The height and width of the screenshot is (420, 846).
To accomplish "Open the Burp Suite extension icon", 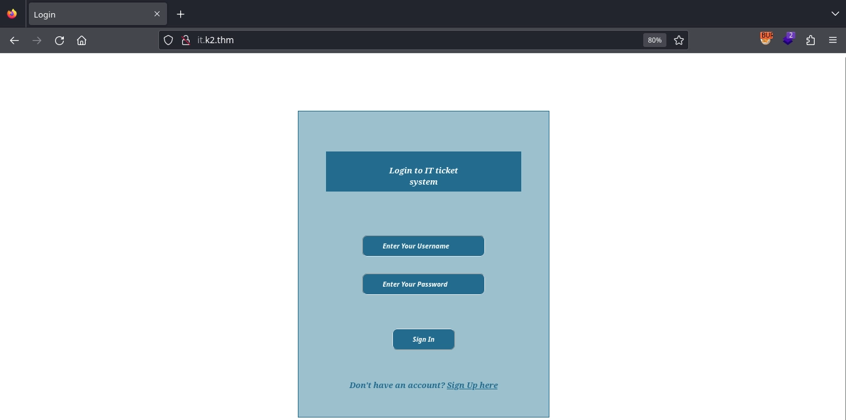I will click(x=766, y=39).
